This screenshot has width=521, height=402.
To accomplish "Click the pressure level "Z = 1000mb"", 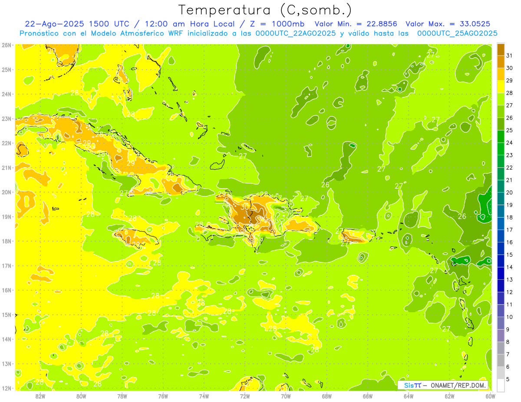I will coord(277,23).
